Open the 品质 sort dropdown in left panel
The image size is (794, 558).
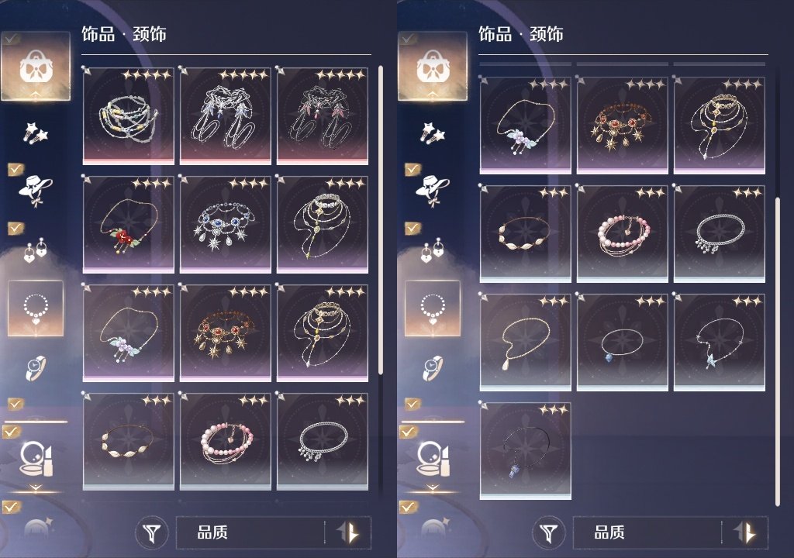pos(274,532)
